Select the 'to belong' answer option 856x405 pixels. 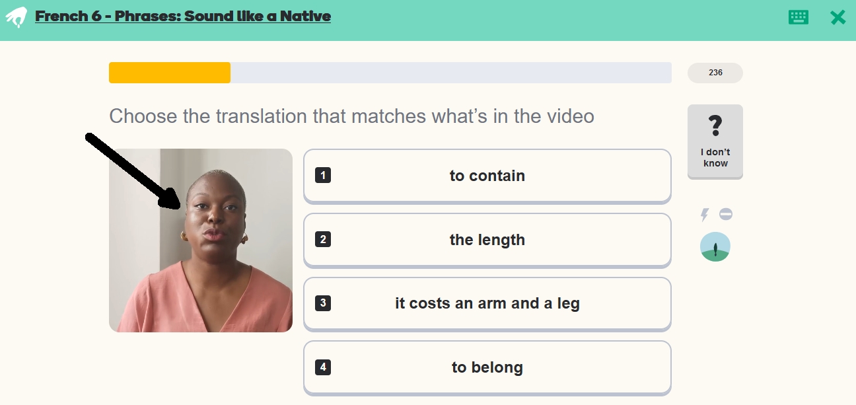point(487,367)
